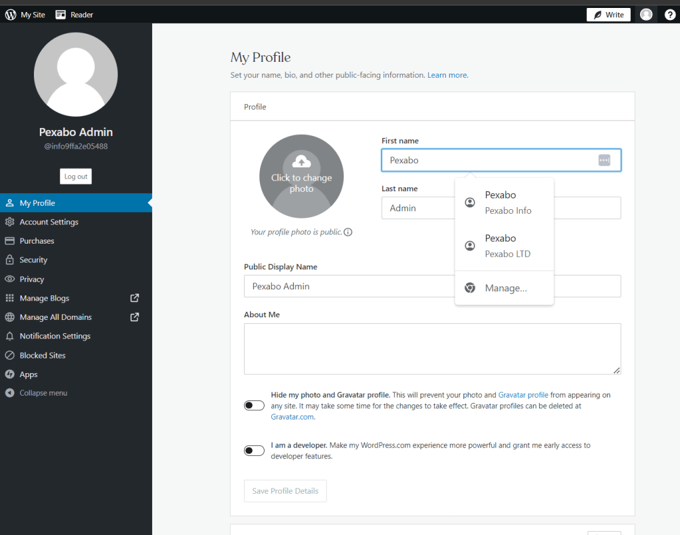The image size is (680, 535).
Task: Click to change profile photo
Action: click(x=301, y=177)
